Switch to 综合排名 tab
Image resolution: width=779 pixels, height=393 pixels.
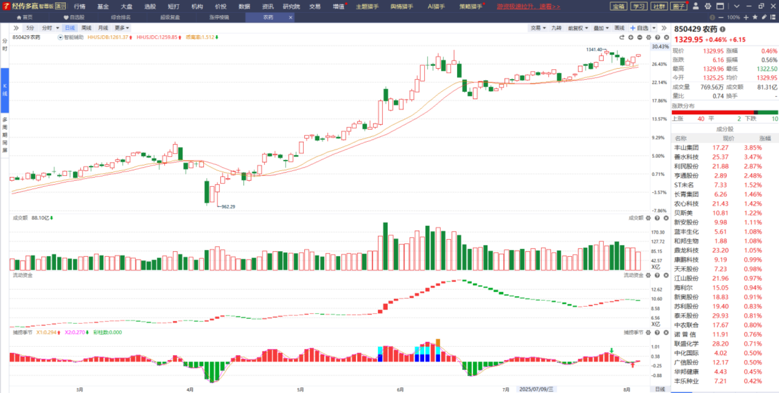pos(121,17)
